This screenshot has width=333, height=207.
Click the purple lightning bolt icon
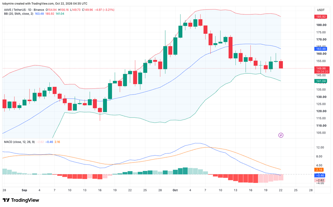281,135
